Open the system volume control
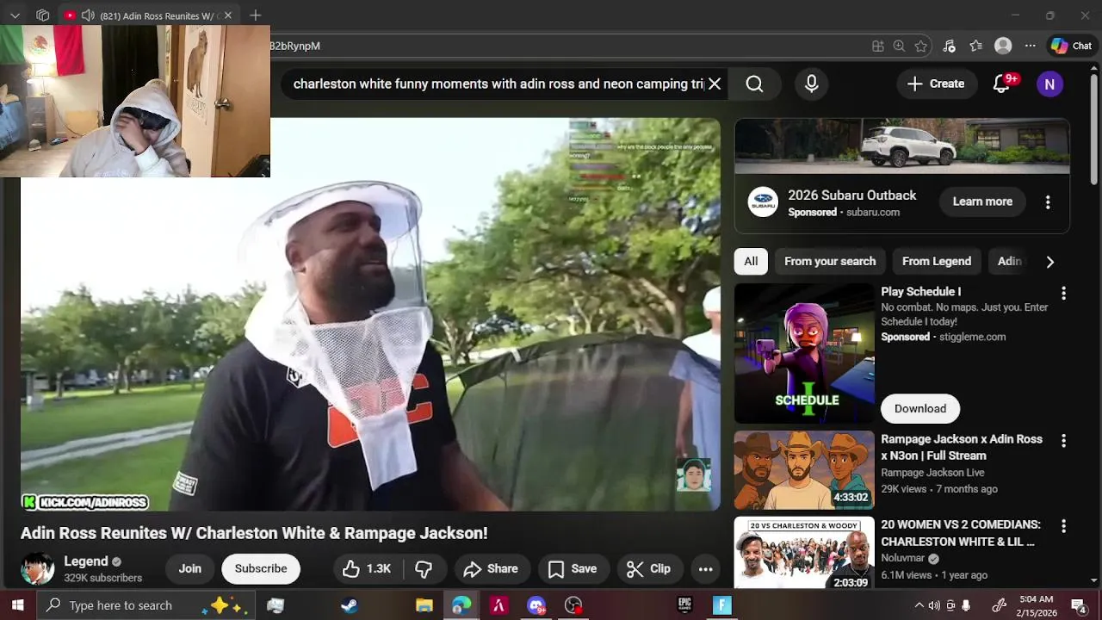Viewport: 1102px width, 620px height. click(x=934, y=605)
